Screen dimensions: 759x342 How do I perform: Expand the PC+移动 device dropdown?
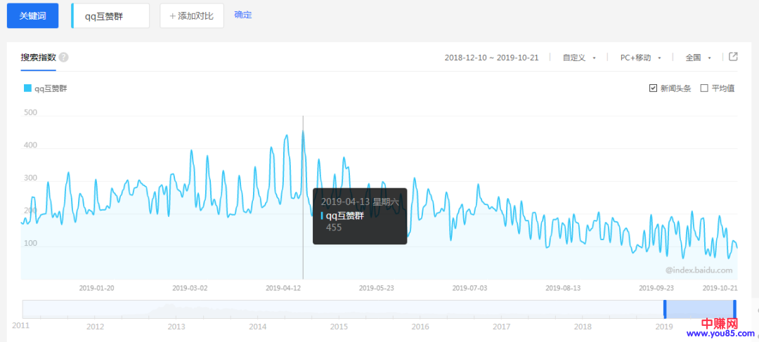(640, 58)
